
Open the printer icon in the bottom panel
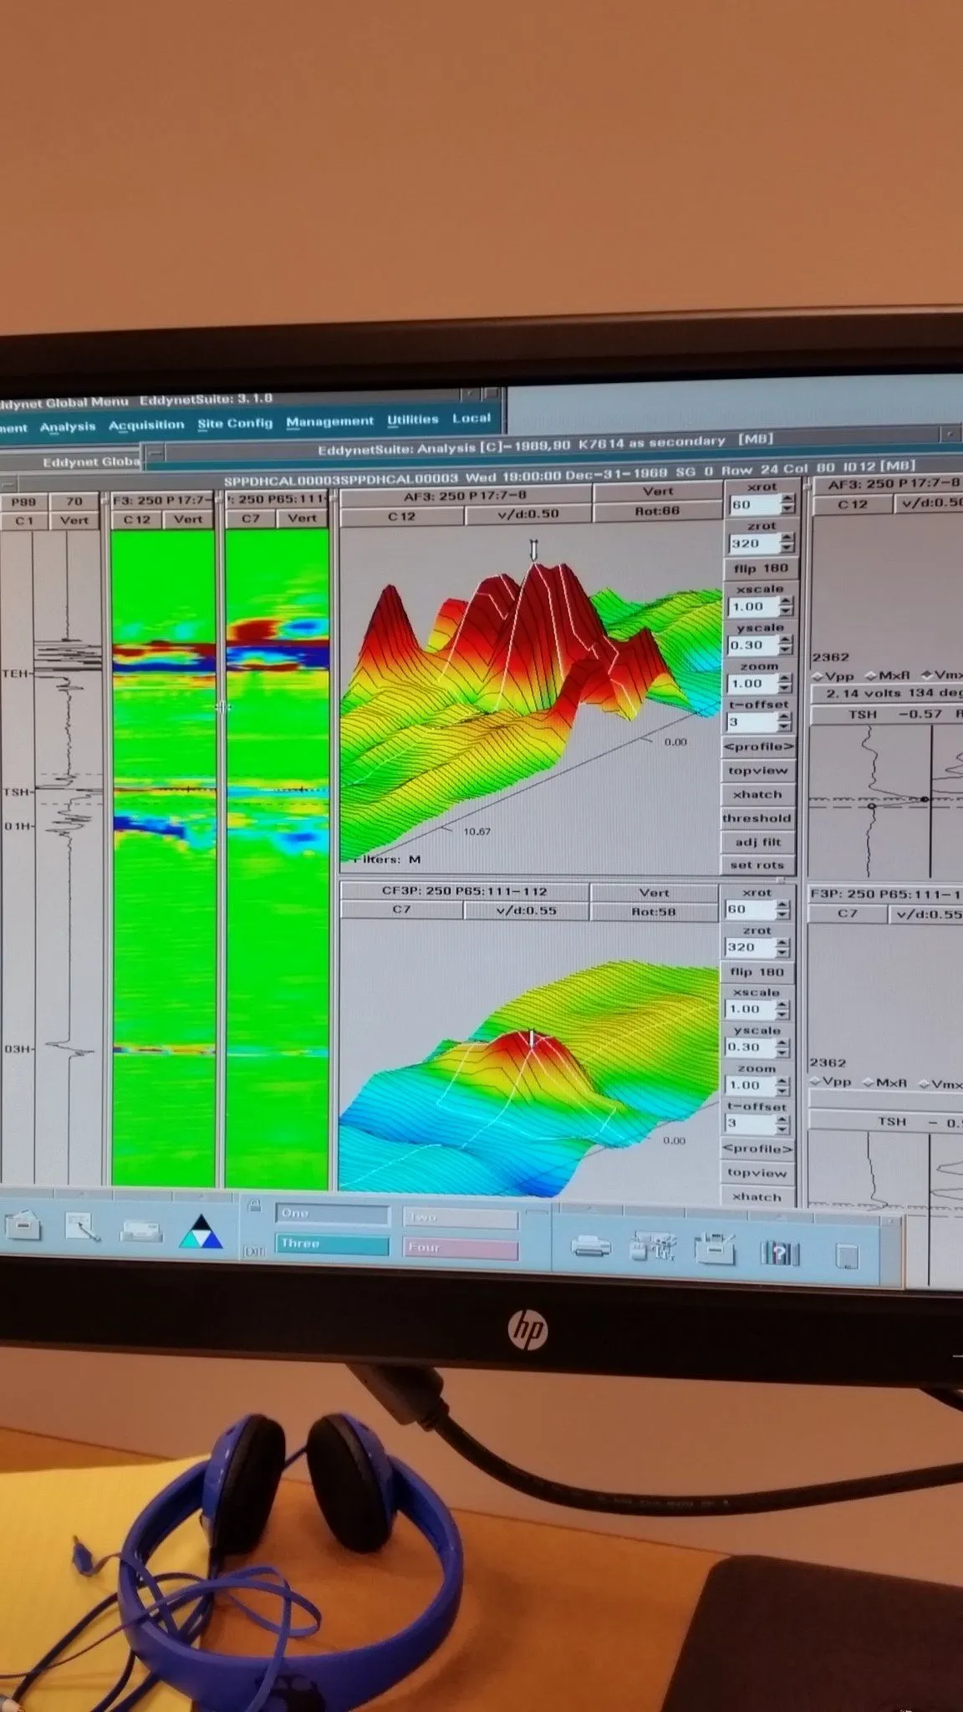coord(591,1248)
